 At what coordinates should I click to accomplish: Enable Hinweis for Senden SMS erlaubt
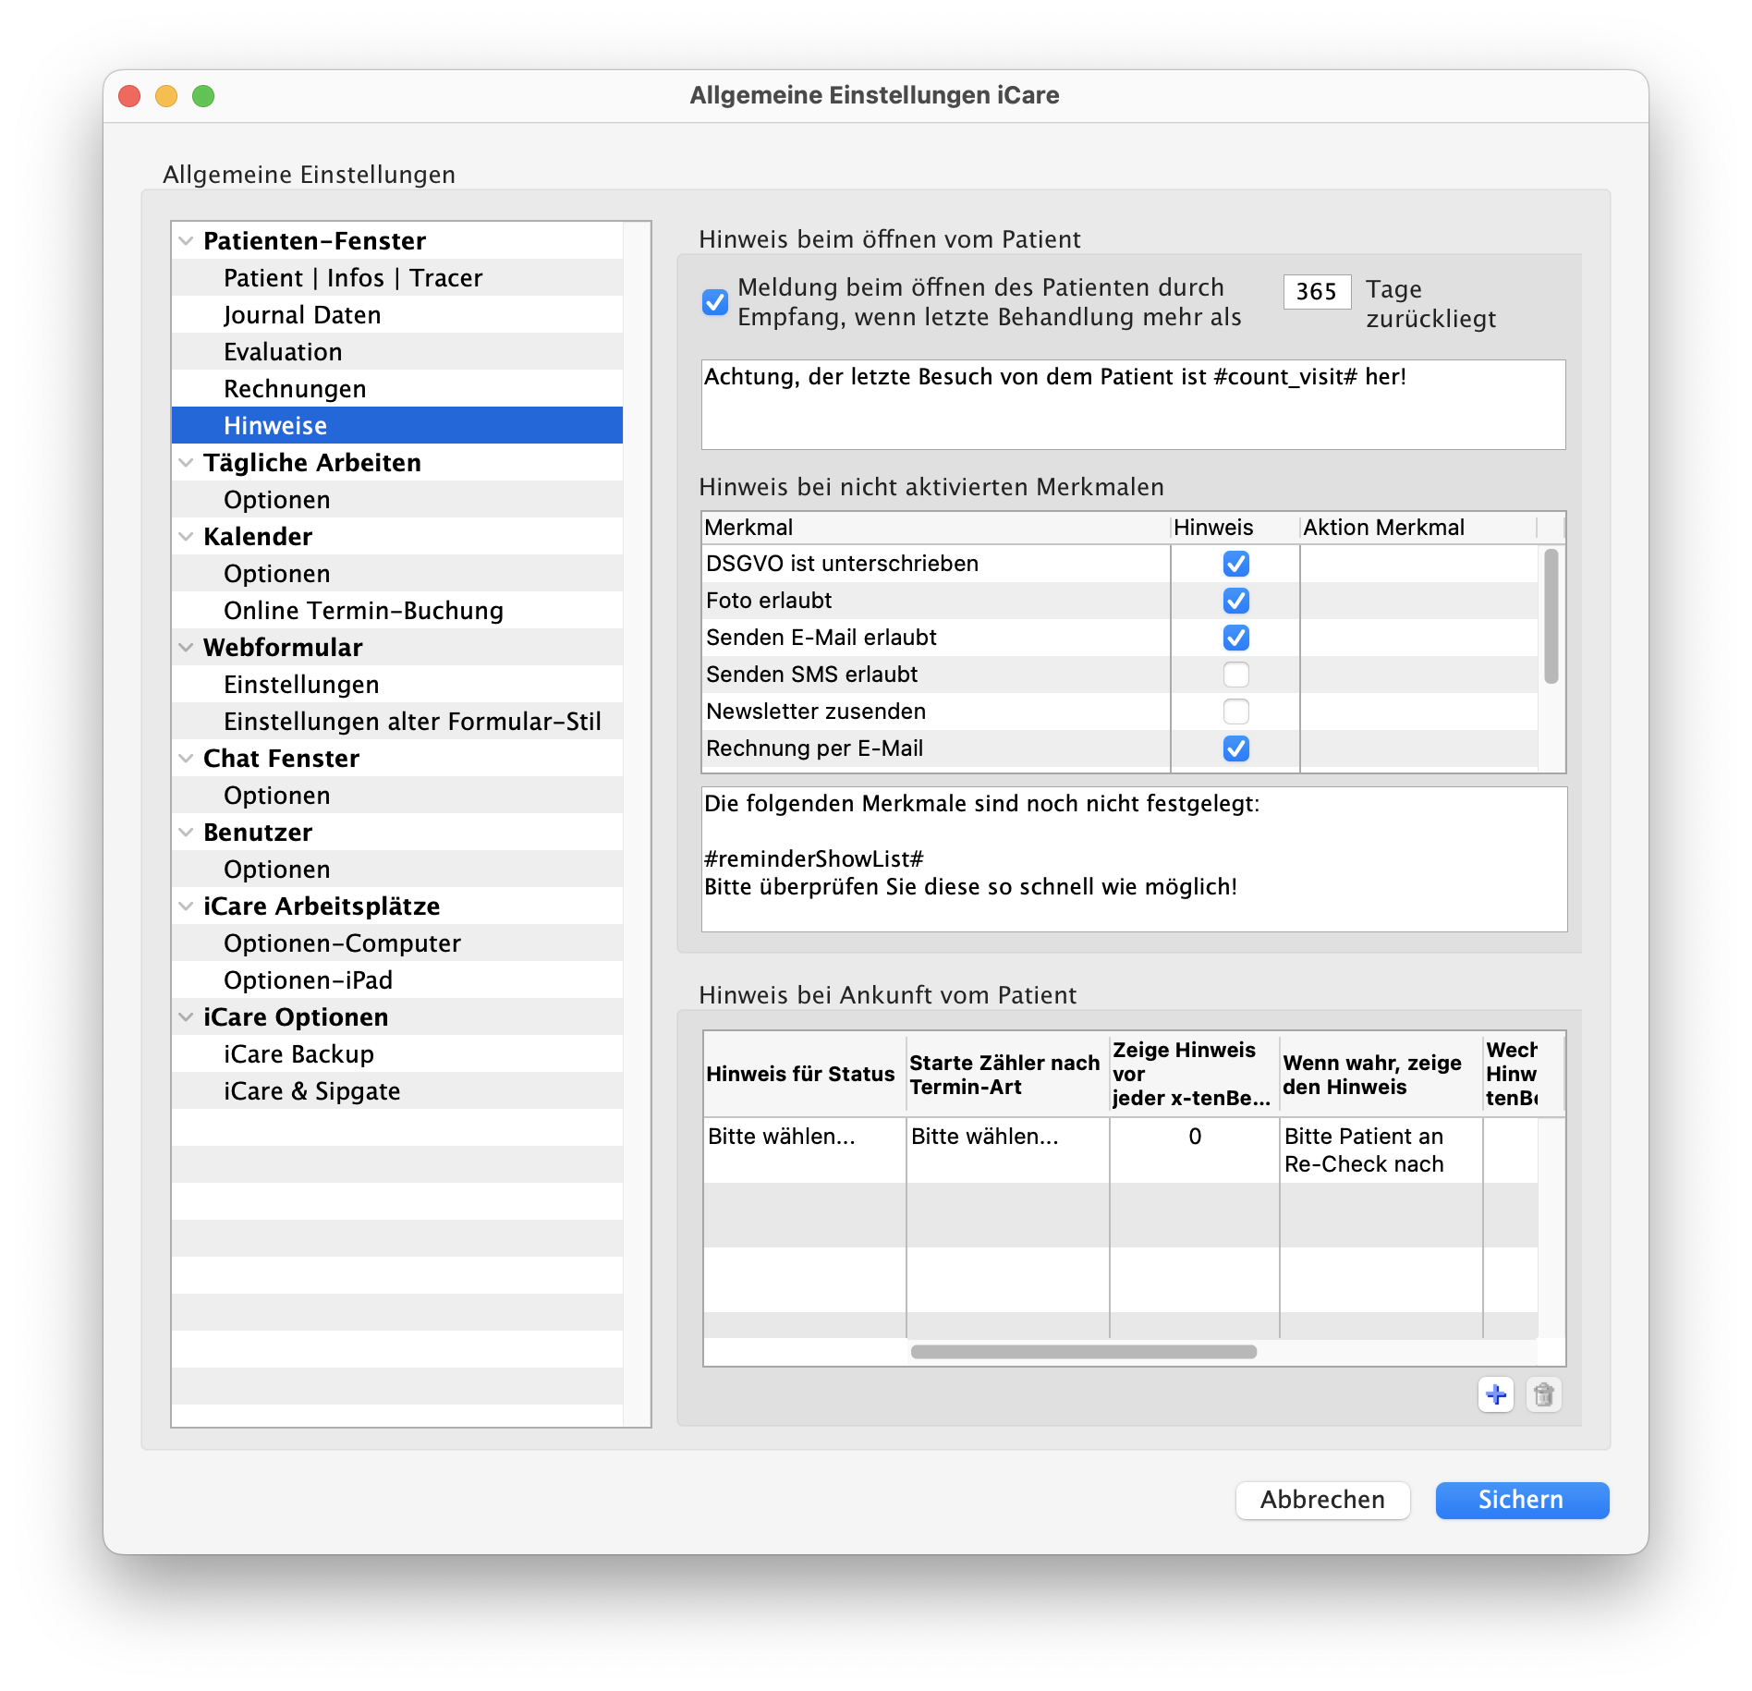[x=1235, y=675]
